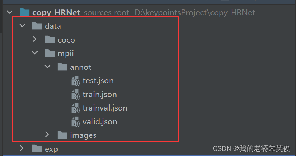This screenshot has height=156, width=296.
Task: Click the valid.json file icon
Action: click(x=76, y=122)
